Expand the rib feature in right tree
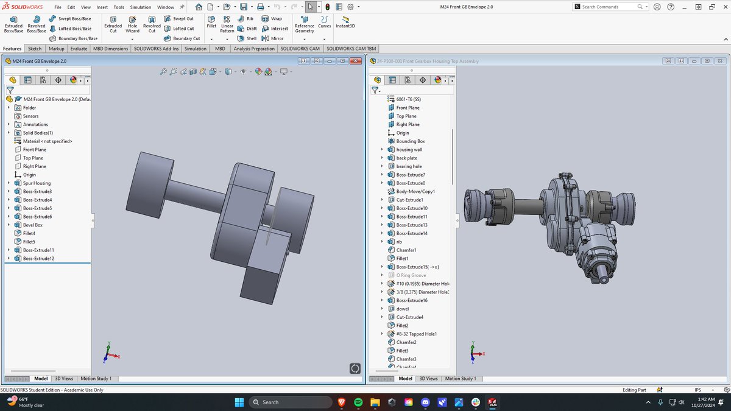Viewport: 731px width, 411px height. (x=382, y=242)
